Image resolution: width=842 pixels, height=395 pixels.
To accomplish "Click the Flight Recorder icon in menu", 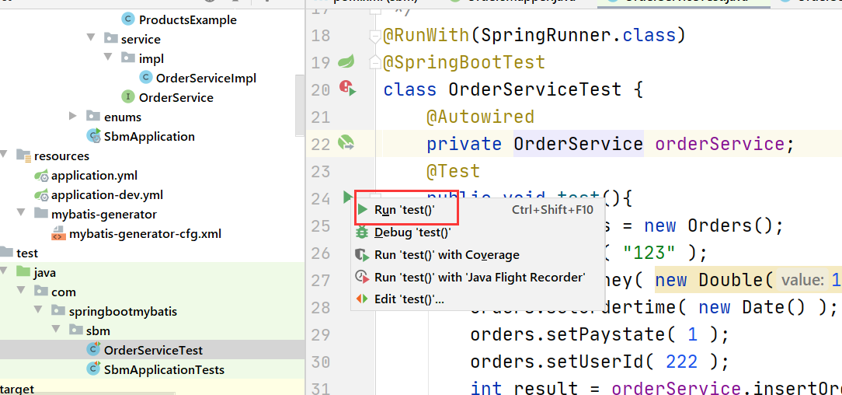I will point(363,278).
